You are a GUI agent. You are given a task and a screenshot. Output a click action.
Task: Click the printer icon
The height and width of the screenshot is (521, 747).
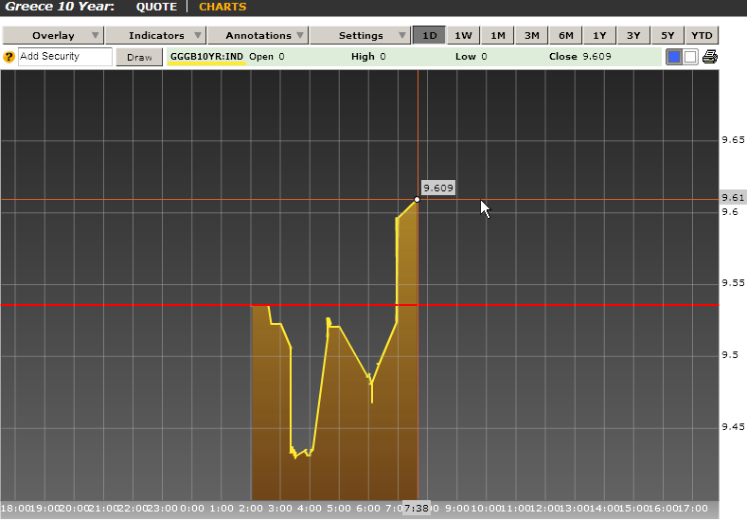point(709,57)
